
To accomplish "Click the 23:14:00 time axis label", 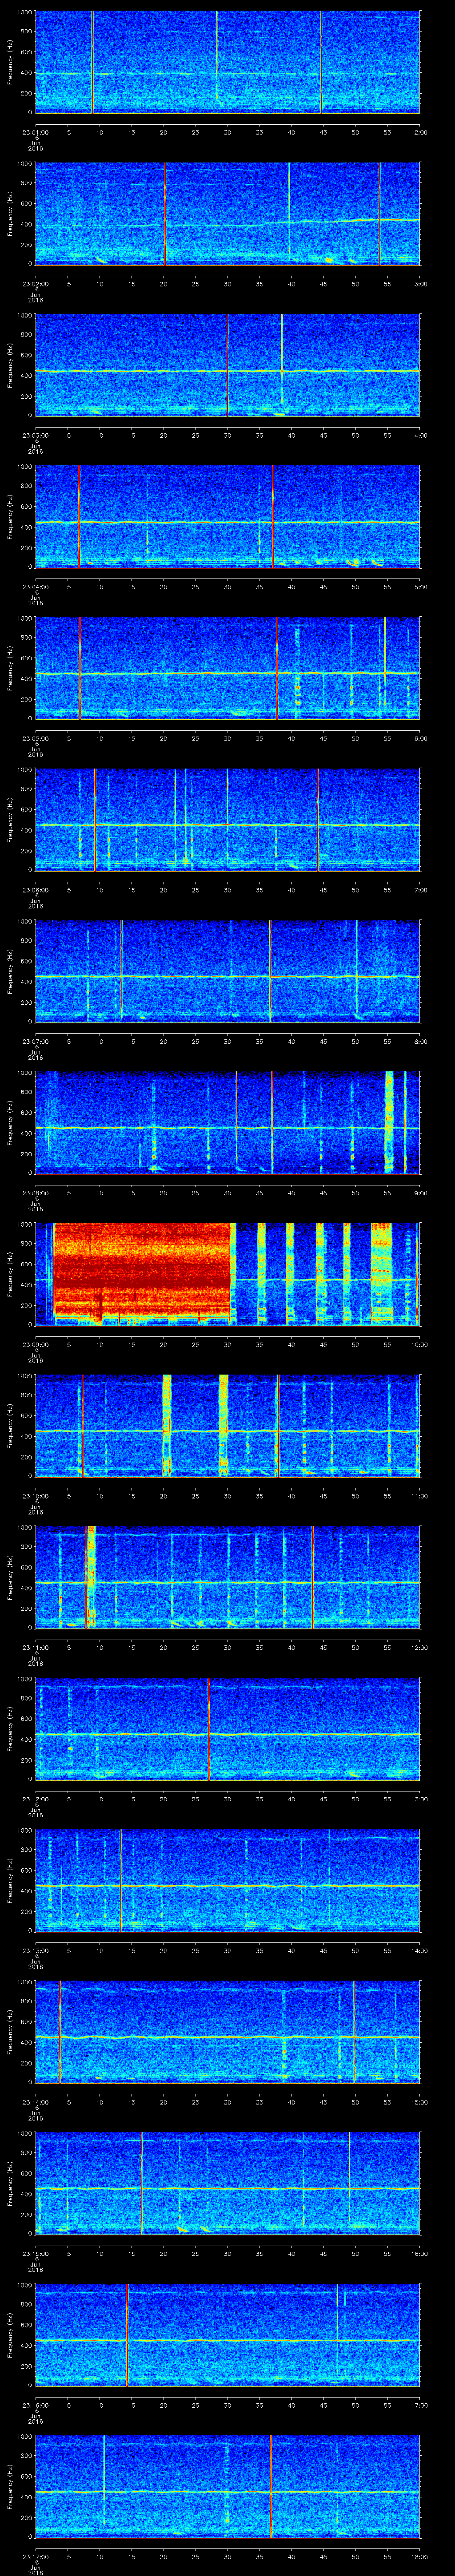I will click(x=35, y=2101).
